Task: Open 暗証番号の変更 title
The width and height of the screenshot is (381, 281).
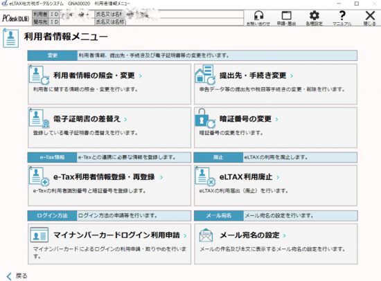Action: click(245, 119)
